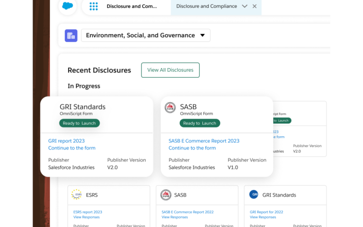The width and height of the screenshot is (363, 227).
Task: Click Continue to the form under GRI report
Action: [x=72, y=148]
